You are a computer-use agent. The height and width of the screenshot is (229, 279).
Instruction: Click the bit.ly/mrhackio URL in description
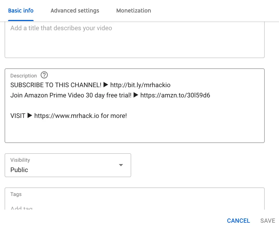pyautogui.click(x=140, y=85)
